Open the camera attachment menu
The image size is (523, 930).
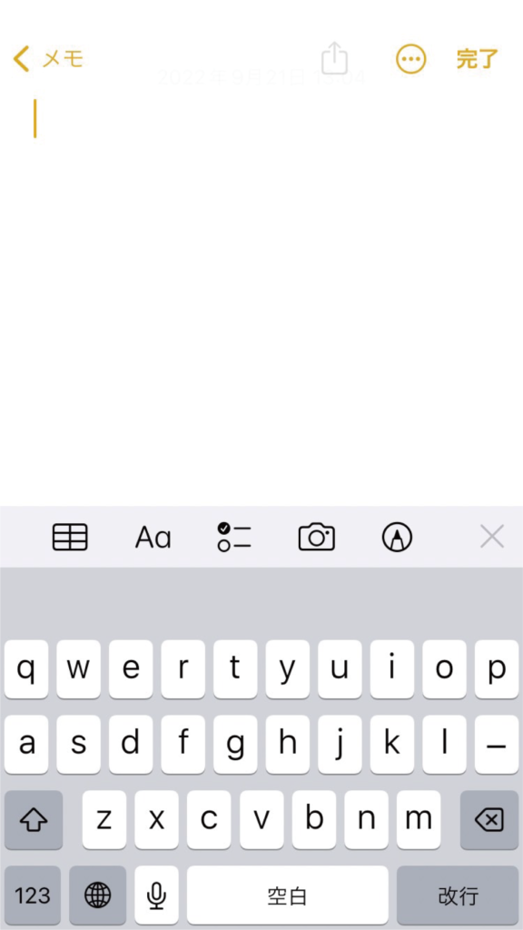click(x=317, y=538)
